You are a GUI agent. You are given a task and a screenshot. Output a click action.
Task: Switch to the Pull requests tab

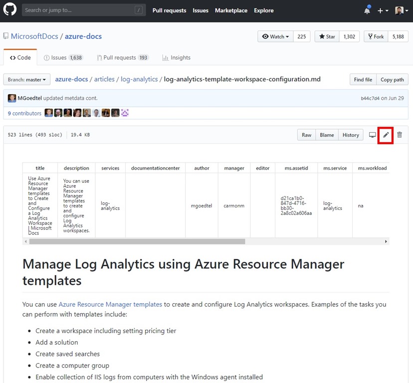[119, 58]
